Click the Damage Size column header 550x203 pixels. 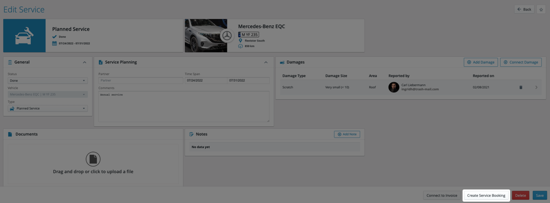(x=336, y=76)
